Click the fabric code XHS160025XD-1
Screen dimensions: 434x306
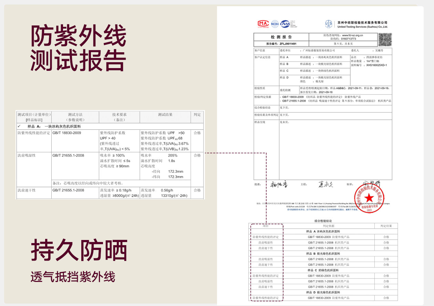[x=376, y=65]
